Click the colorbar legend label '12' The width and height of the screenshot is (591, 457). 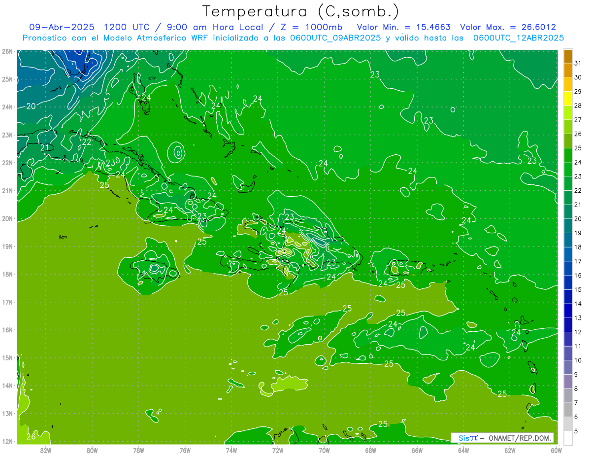578,332
